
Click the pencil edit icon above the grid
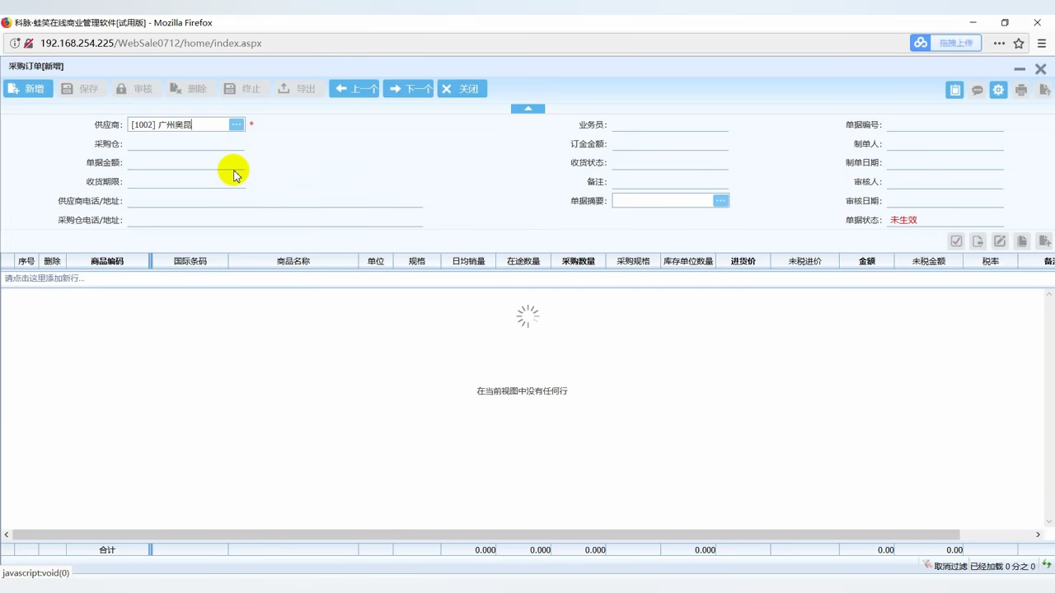1000,241
